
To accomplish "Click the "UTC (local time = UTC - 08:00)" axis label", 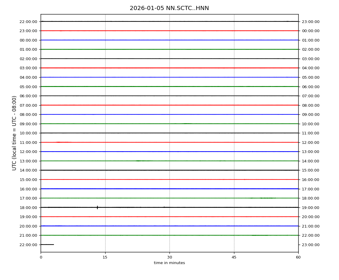I will (14, 133).
